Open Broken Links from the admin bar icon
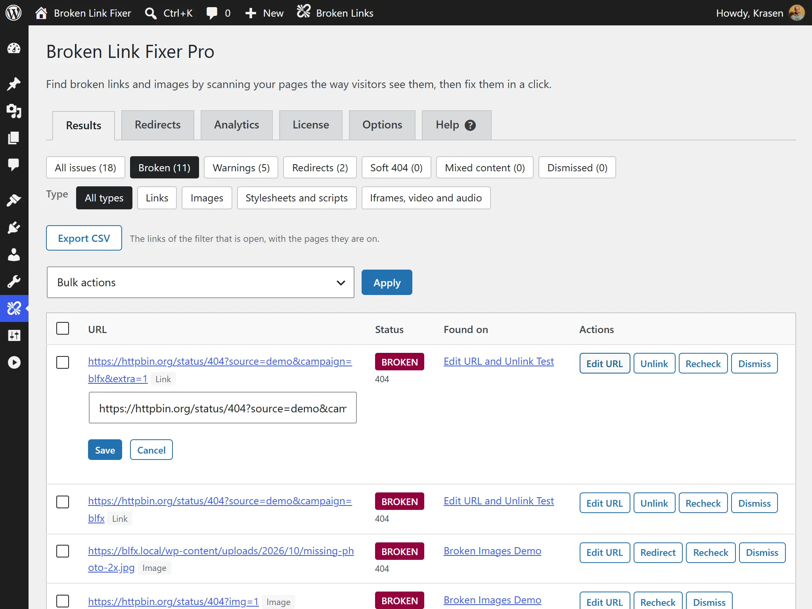812x609 pixels. point(304,11)
